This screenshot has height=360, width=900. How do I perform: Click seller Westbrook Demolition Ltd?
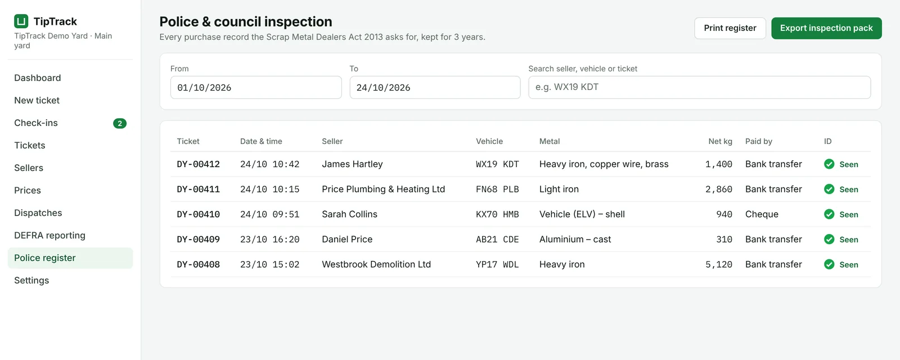(x=376, y=264)
